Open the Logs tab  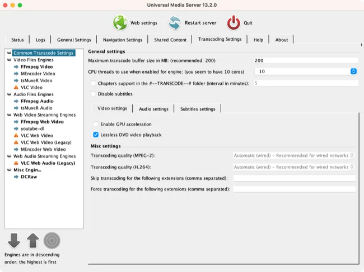click(x=40, y=40)
